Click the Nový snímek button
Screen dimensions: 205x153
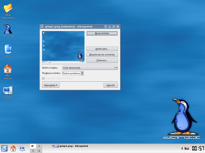[x=102, y=33]
